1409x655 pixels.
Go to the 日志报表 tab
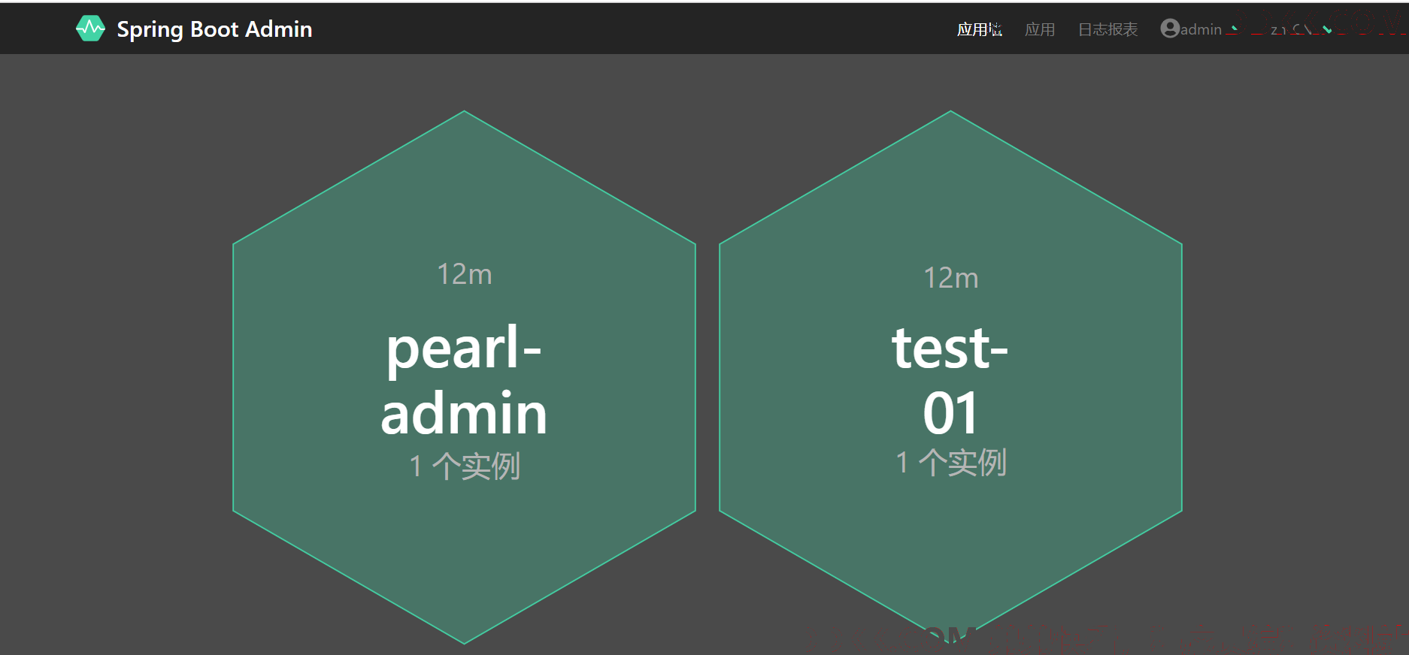pyautogui.click(x=1108, y=29)
